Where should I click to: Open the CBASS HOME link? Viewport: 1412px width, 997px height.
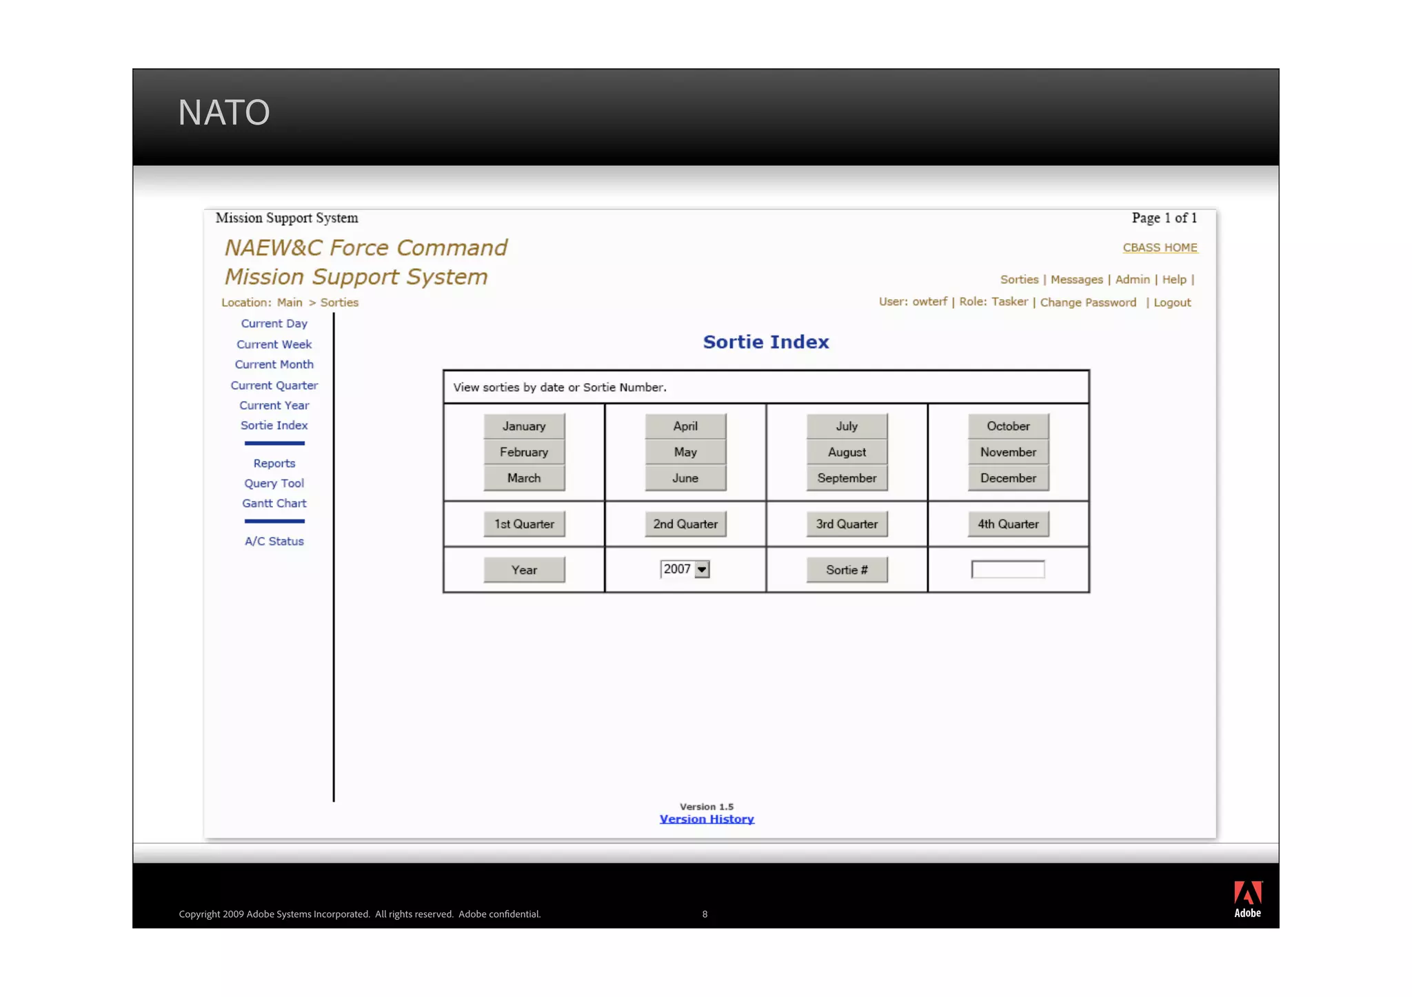coord(1160,247)
